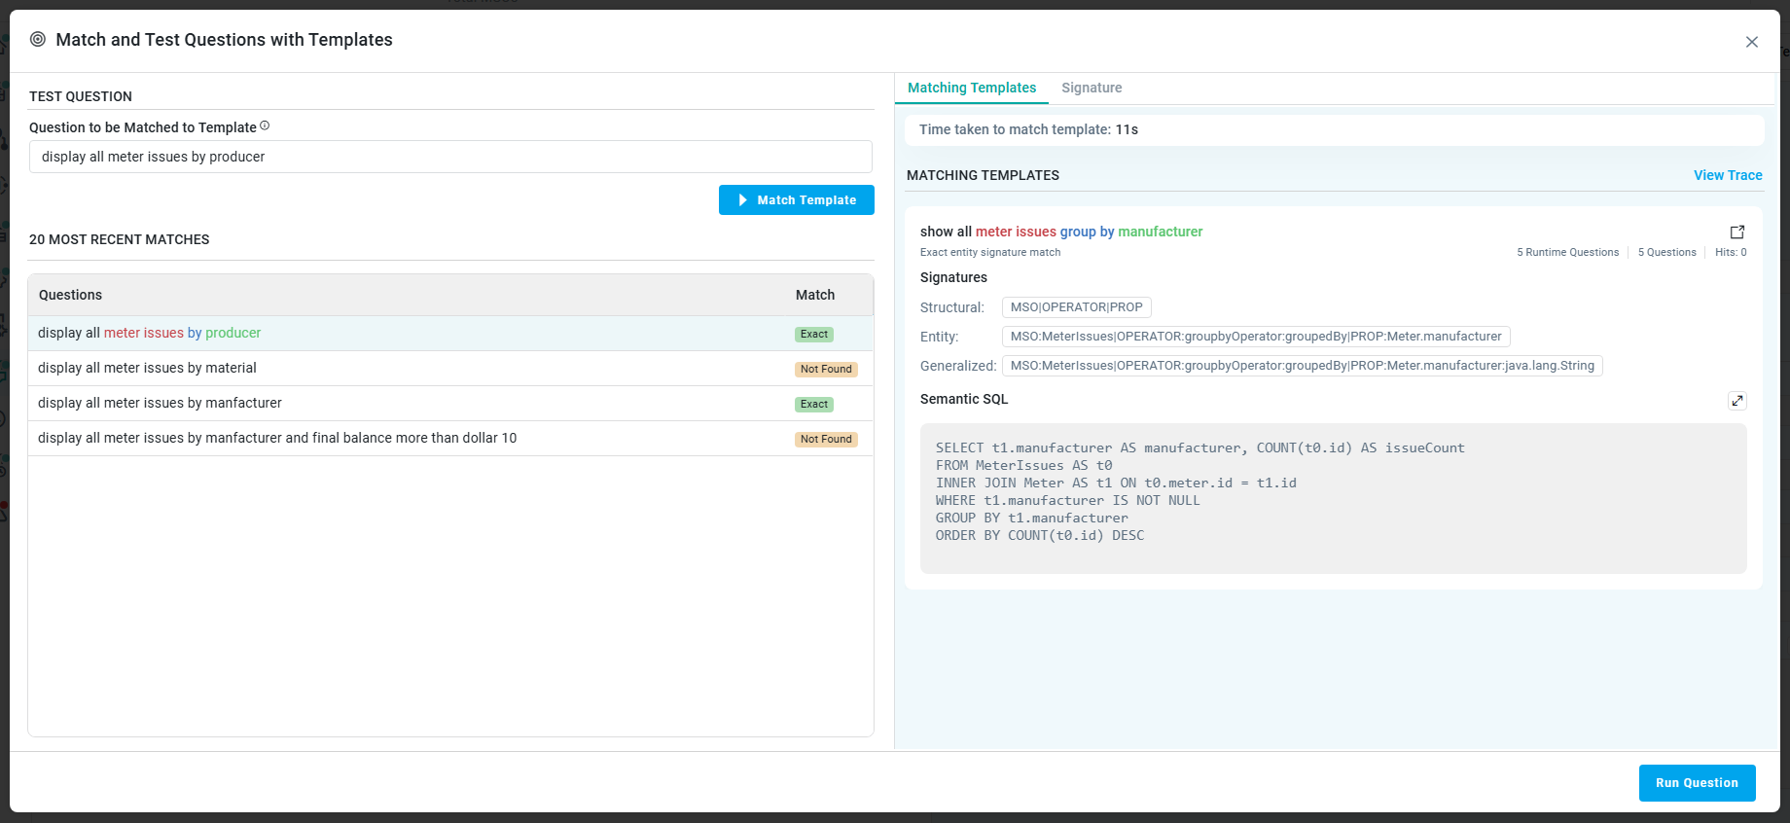Click the Match Template button
Screen dimensions: 1790x823
click(797, 199)
